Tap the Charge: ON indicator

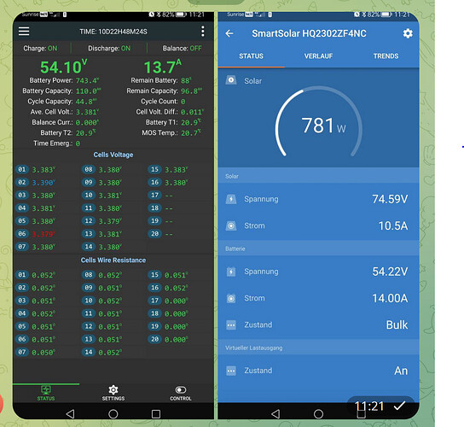pos(40,49)
